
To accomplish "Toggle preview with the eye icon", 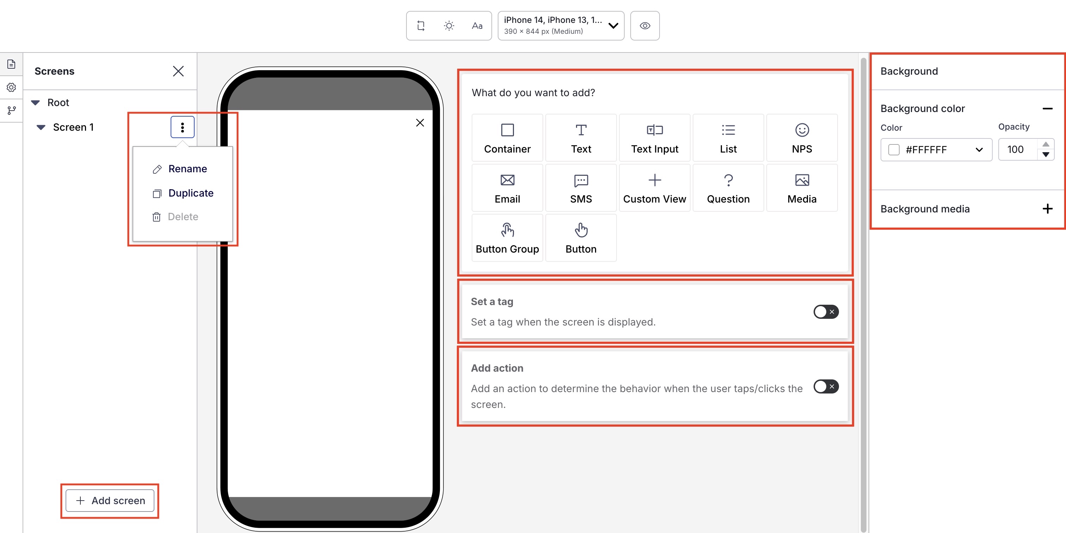I will (644, 26).
